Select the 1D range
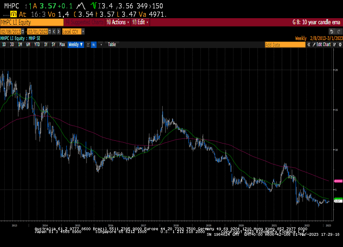This screenshot has height=247, width=343. click(4, 45)
